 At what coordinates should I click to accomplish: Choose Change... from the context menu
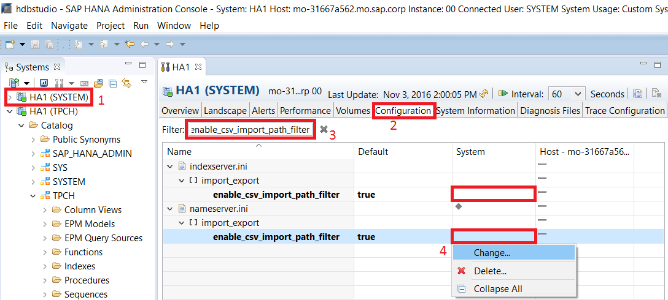click(x=514, y=252)
